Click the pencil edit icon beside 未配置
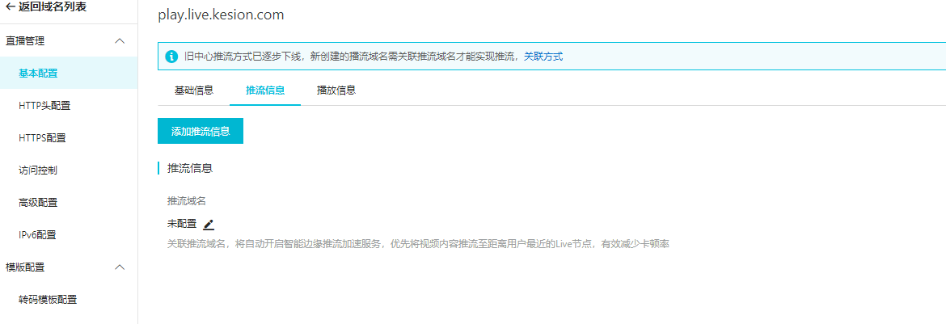The width and height of the screenshot is (946, 324). click(209, 225)
